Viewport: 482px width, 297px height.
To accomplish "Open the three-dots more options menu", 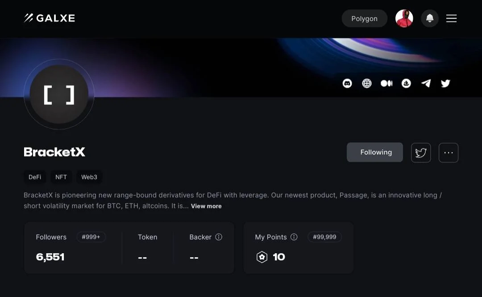I will [449, 153].
